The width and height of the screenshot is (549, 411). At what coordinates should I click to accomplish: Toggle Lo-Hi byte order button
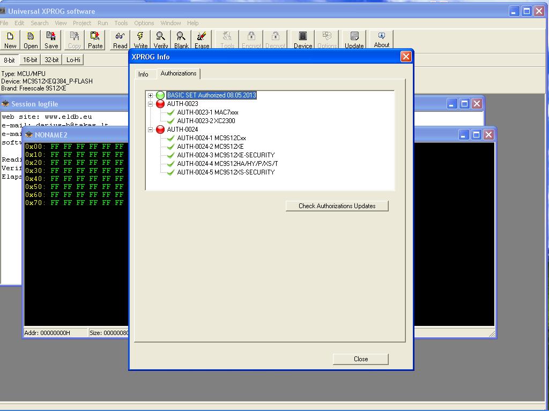pos(73,60)
